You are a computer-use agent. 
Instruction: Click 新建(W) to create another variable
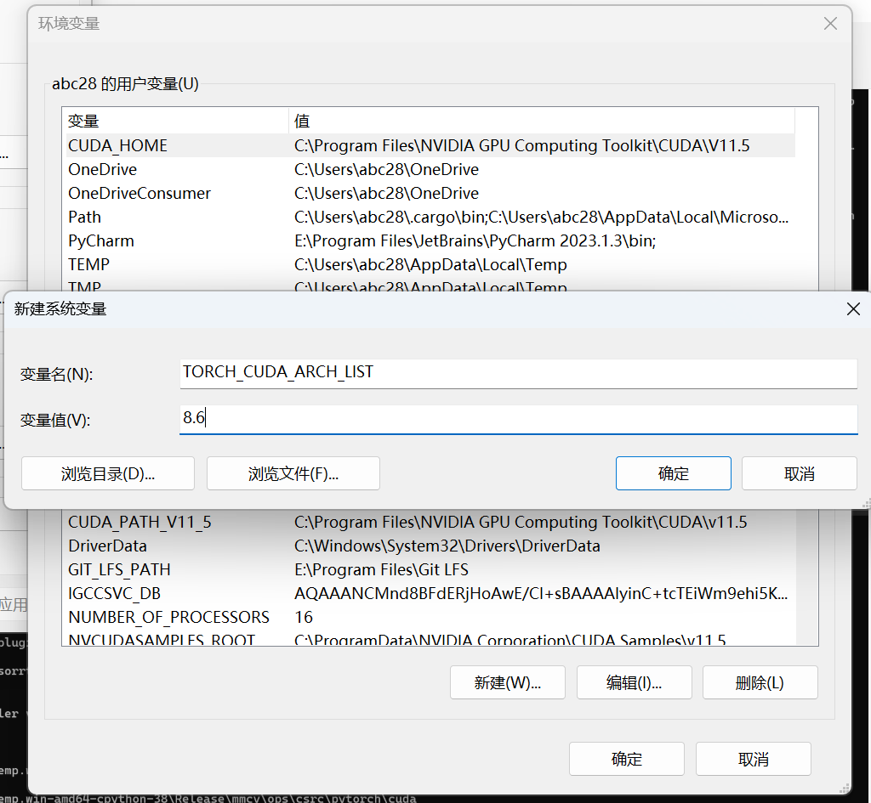[507, 681]
